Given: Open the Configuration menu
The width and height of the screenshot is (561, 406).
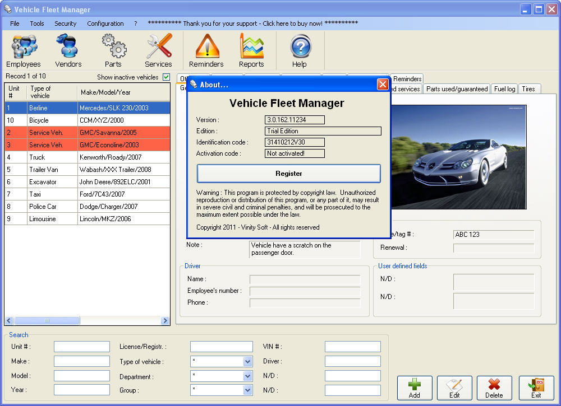Looking at the screenshot, I should (105, 24).
